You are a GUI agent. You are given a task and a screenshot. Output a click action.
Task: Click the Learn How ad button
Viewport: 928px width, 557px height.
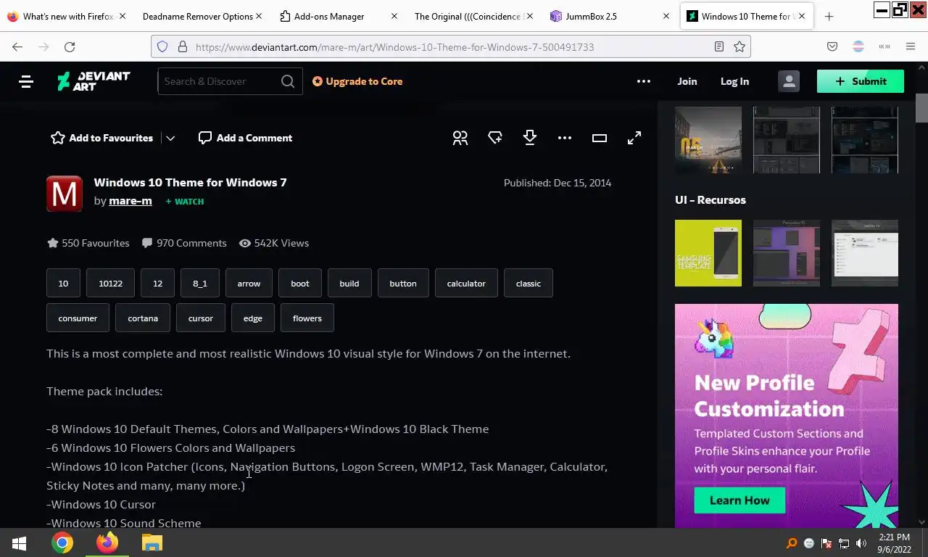[x=739, y=500]
